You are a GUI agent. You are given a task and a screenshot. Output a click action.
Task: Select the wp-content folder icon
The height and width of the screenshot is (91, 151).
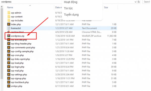pos(9,17)
